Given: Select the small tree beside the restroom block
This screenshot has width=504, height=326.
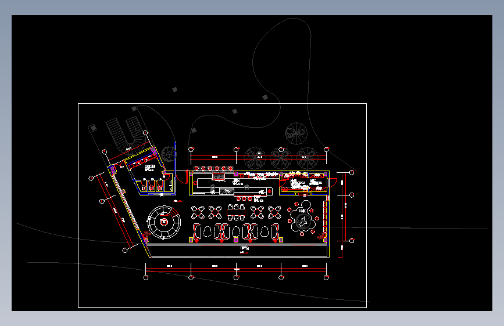Looking at the screenshot, I should [169, 154].
